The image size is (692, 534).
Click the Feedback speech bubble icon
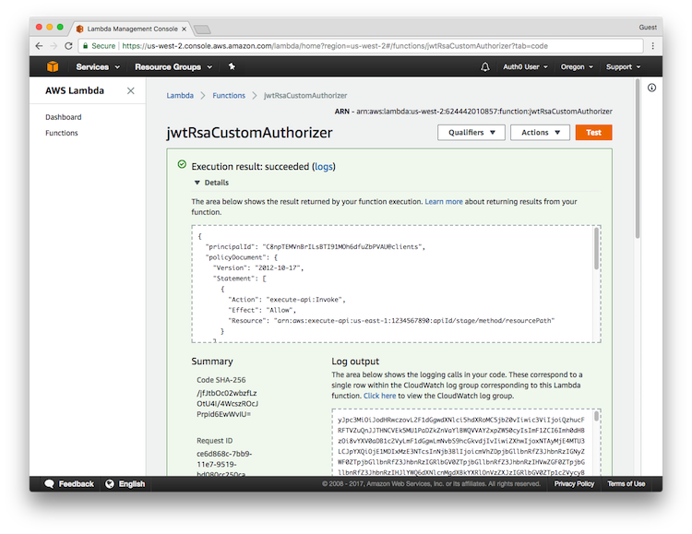pyautogui.click(x=50, y=483)
